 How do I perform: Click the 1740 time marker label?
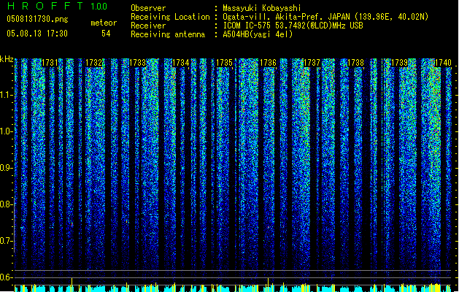tap(443, 63)
